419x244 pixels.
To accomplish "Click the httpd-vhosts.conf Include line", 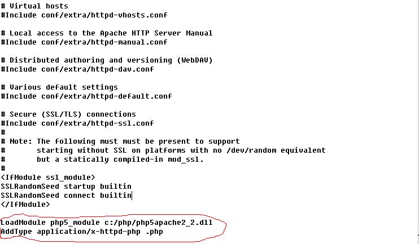I will point(84,15).
